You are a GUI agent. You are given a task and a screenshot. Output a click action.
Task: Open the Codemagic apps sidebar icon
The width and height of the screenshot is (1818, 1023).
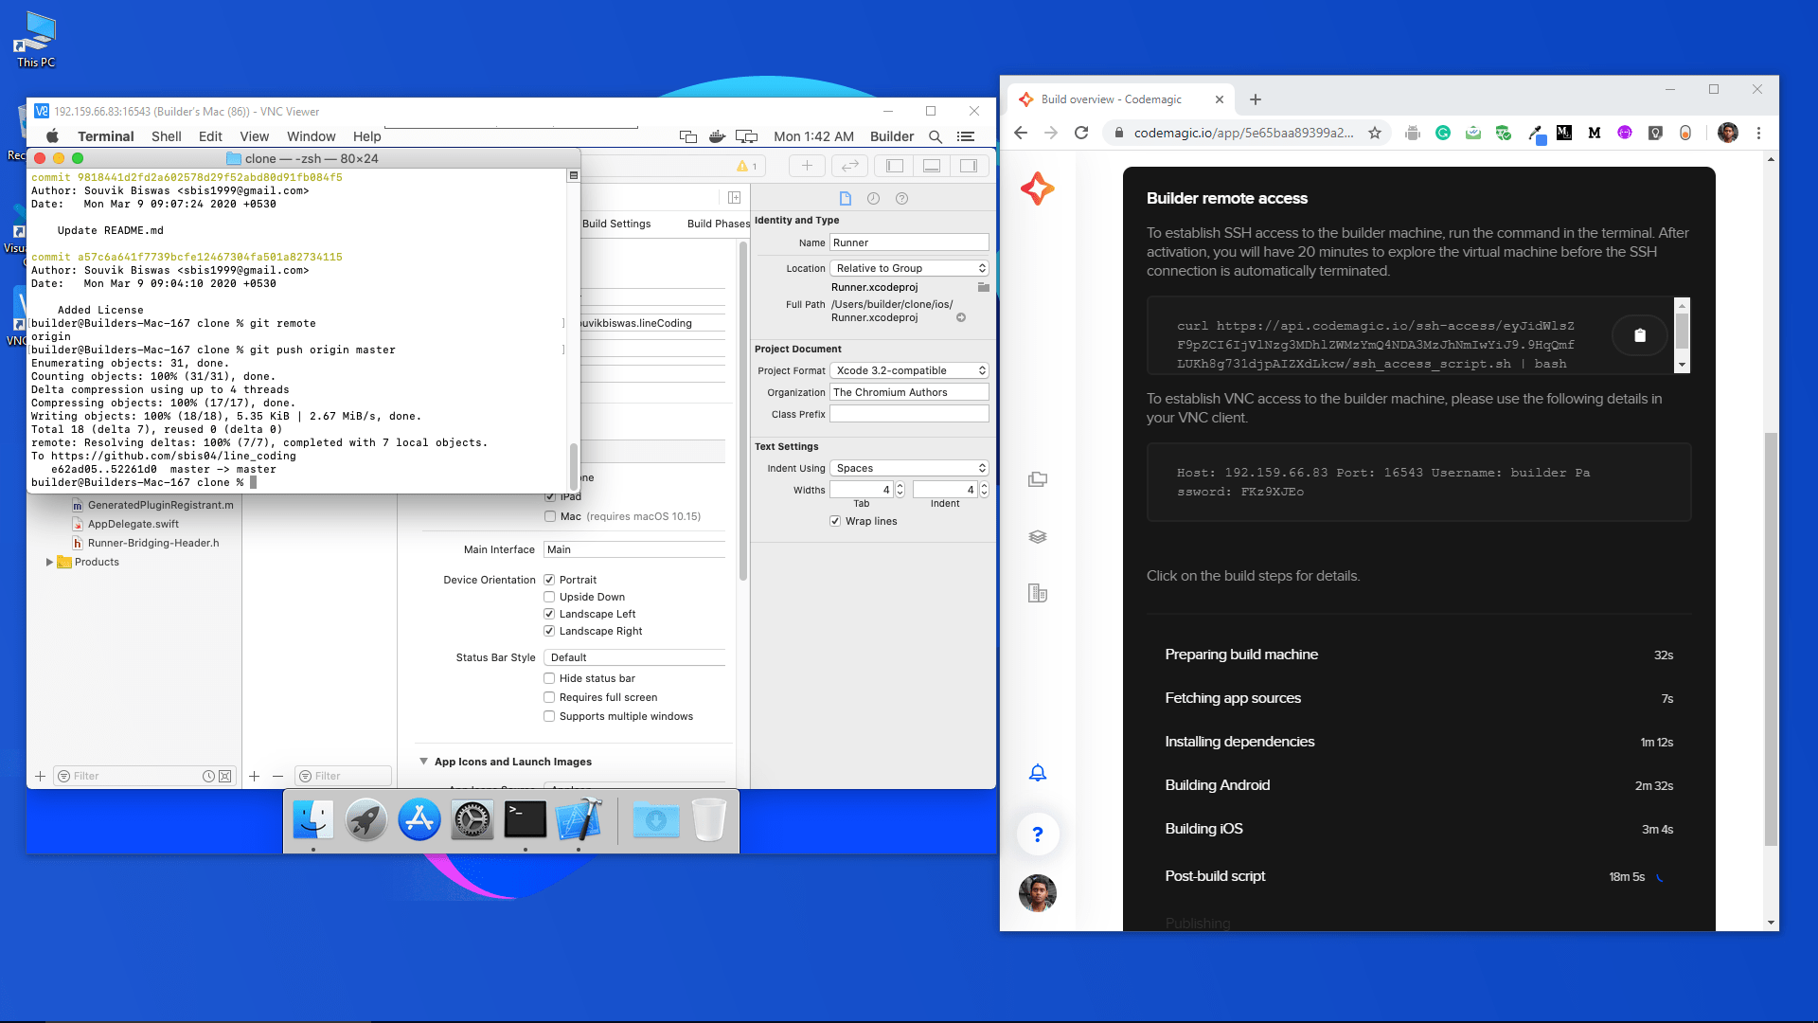click(x=1038, y=479)
